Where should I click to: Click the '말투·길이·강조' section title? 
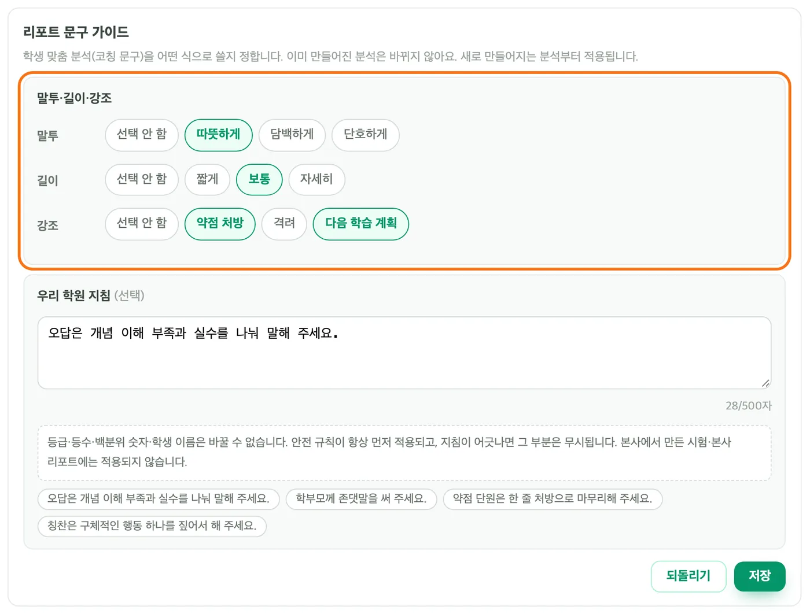tap(75, 98)
